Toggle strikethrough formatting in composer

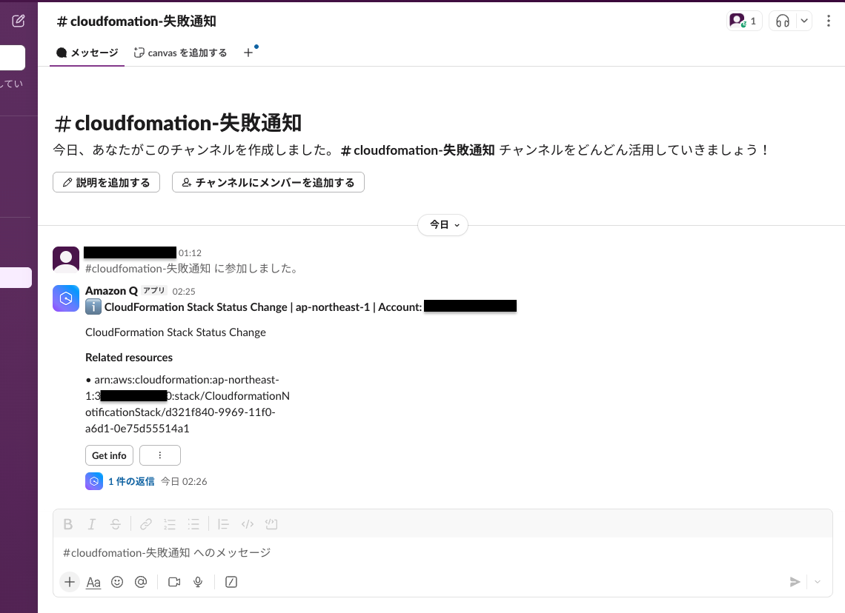coord(116,524)
